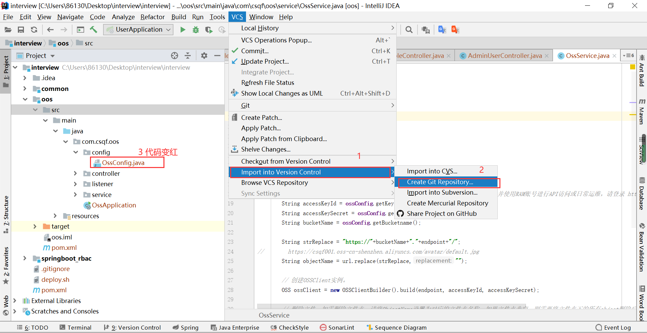Open the Structure side tab
The height and width of the screenshot is (333, 647).
tap(6, 215)
